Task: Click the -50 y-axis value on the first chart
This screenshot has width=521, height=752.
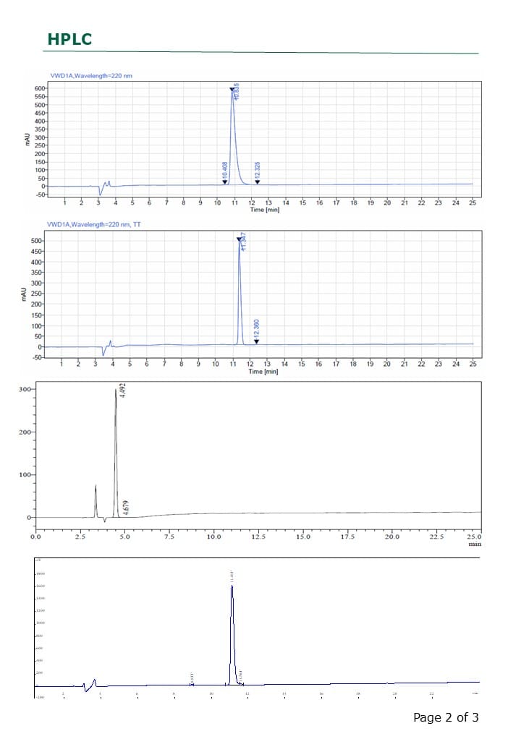Action: [x=40, y=195]
